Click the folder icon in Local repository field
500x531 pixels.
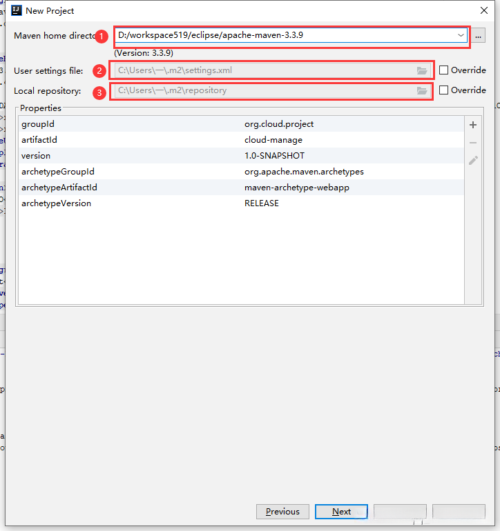coord(422,90)
